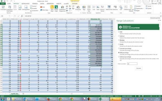This screenshot has width=162, height=101.
Task: Insert a Datenschnitt slicer
Action: click(109, 8)
